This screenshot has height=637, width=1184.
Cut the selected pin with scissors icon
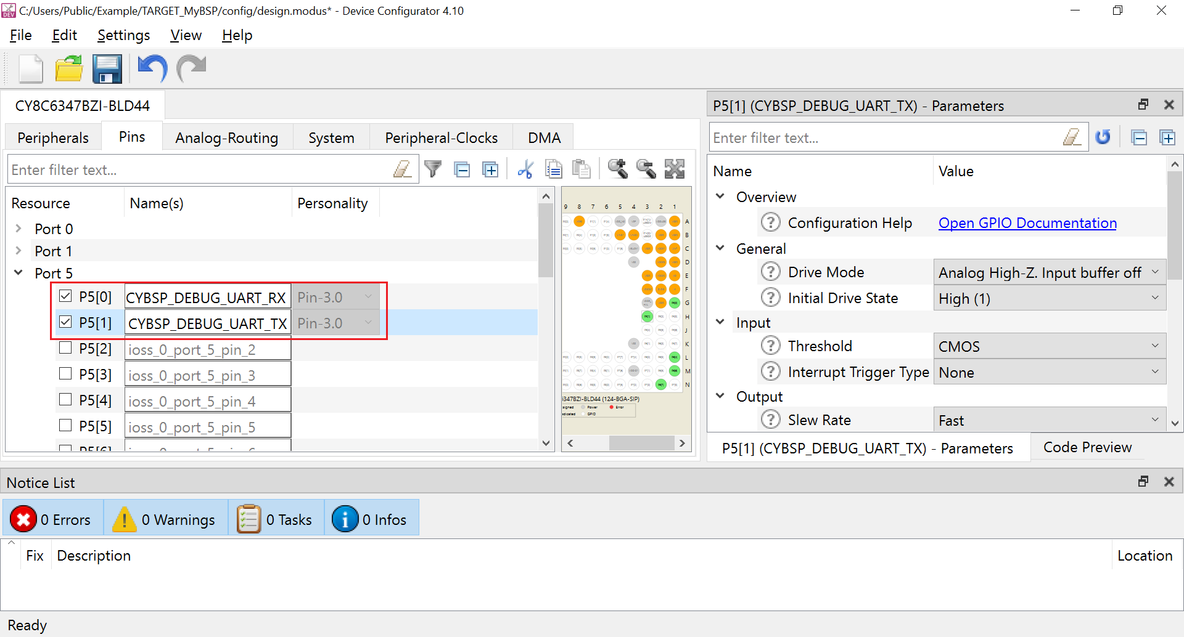[525, 169]
